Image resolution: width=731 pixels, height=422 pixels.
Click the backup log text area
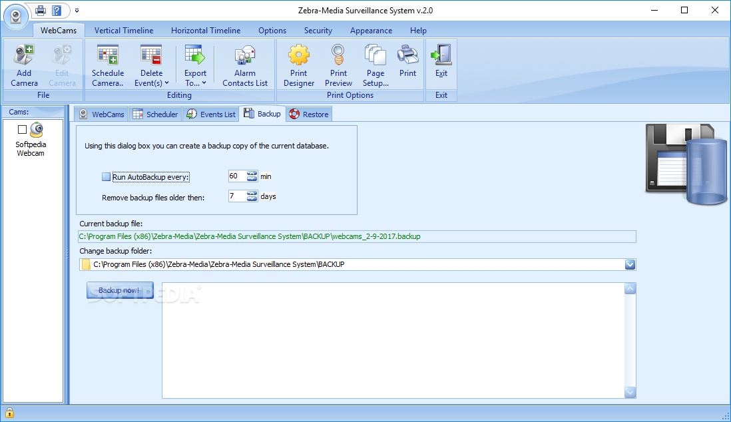(393, 340)
